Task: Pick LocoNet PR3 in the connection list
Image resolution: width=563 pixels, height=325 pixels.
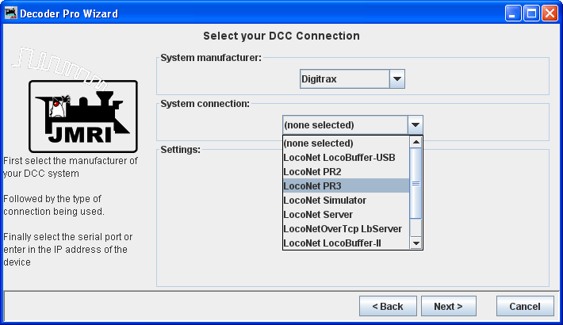Action: tap(346, 185)
